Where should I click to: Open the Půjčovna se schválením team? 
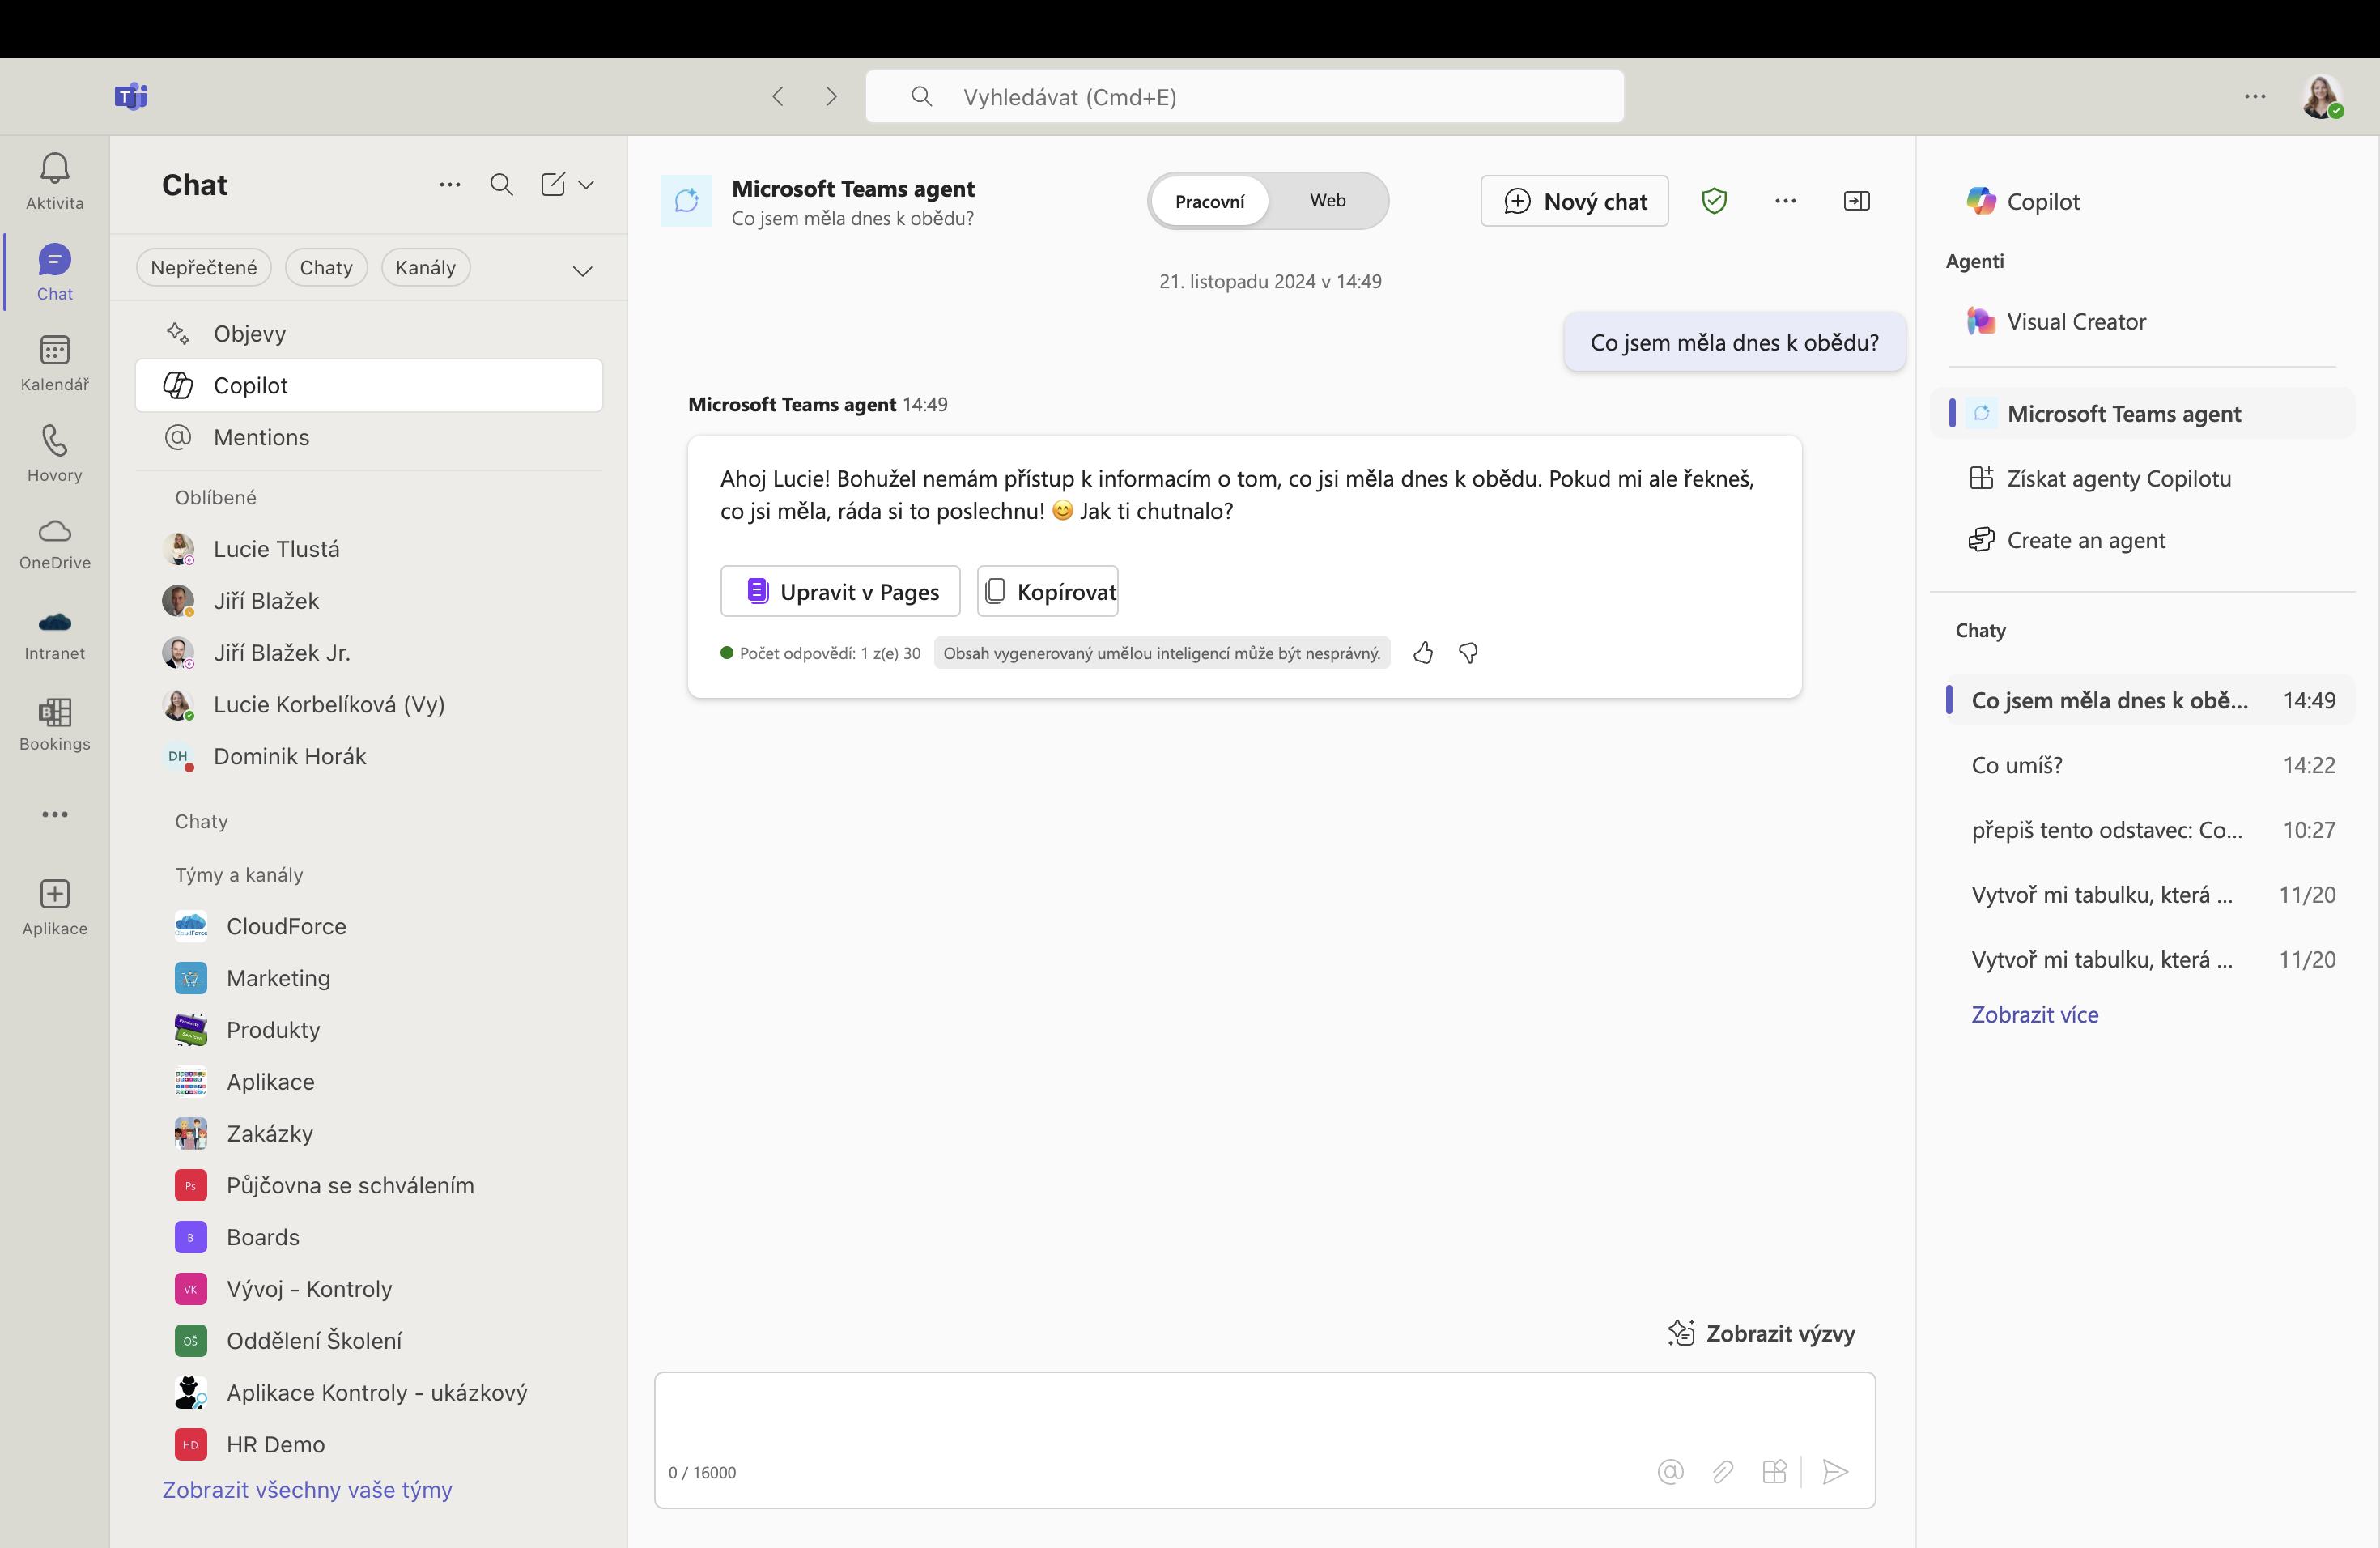(369, 1185)
